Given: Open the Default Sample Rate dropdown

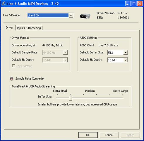Looking at the screenshot, I should point(65,53).
